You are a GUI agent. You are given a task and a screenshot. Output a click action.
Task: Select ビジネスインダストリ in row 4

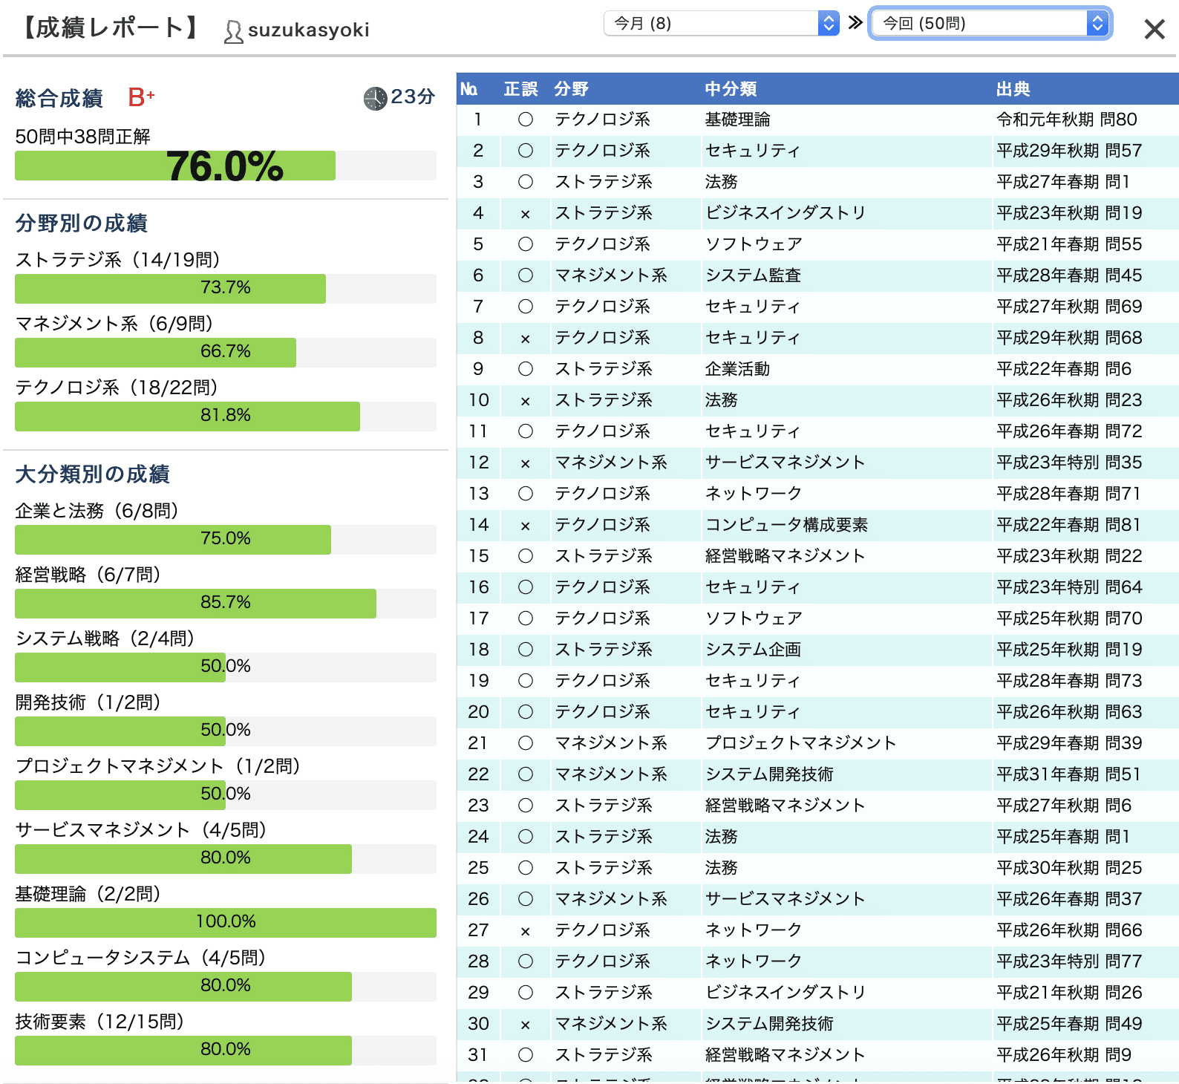click(x=786, y=213)
